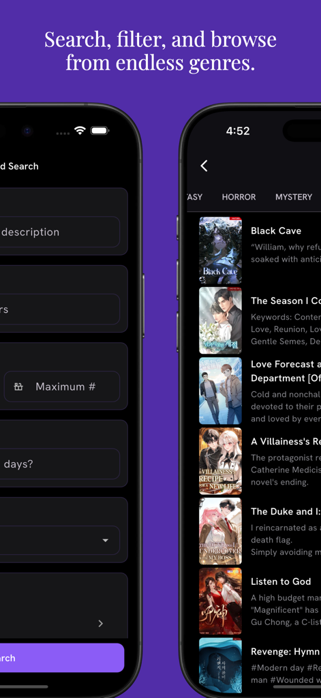Tap the days? input field
The width and height of the screenshot is (321, 698).
coord(60,464)
